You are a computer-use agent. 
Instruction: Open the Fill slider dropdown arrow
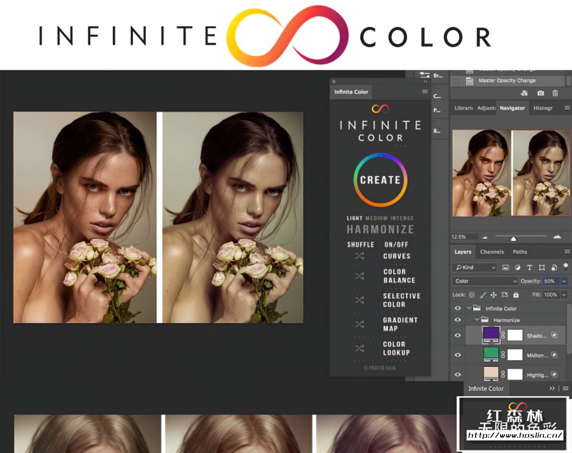(564, 295)
